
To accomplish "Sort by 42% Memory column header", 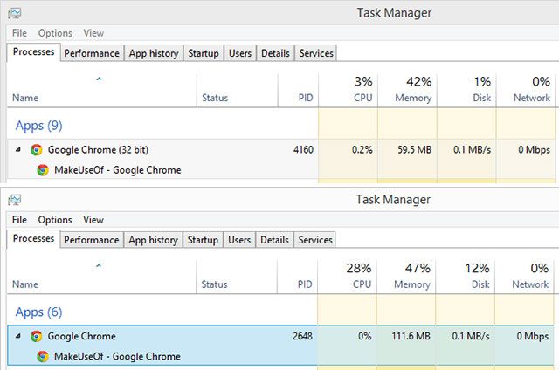I will 407,91.
